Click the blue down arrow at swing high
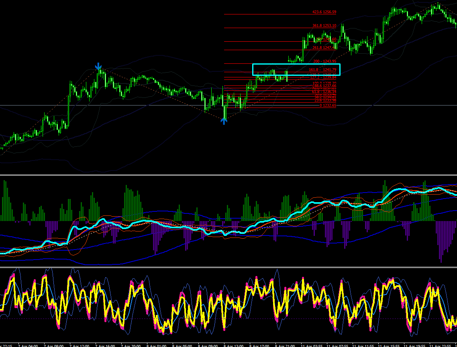 tap(98, 66)
